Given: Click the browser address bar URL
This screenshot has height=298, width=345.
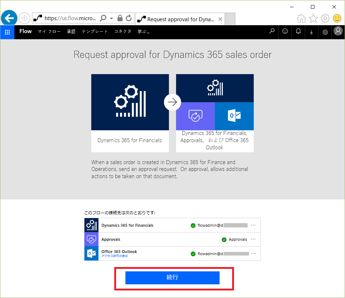Looking at the screenshot, I should tap(70, 18).
